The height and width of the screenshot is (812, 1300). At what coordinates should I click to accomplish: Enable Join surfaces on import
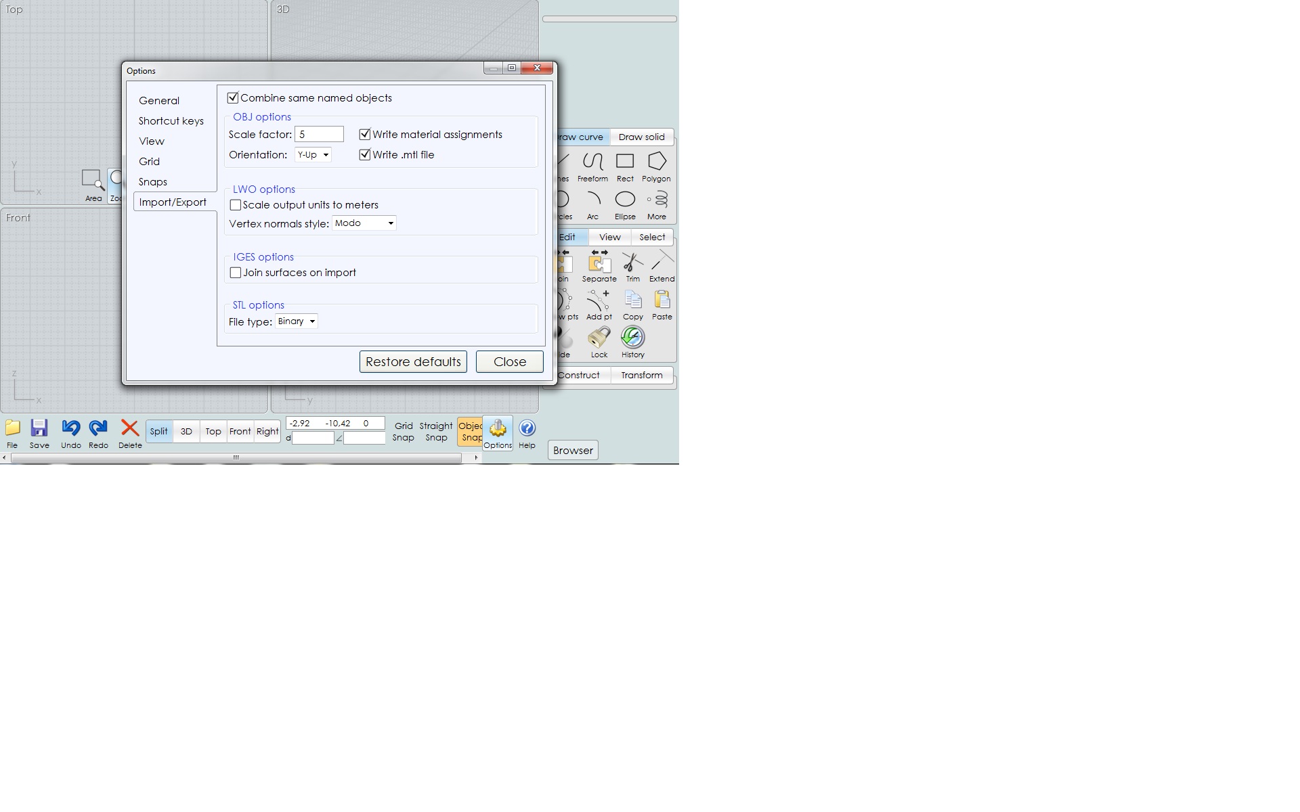(x=236, y=273)
